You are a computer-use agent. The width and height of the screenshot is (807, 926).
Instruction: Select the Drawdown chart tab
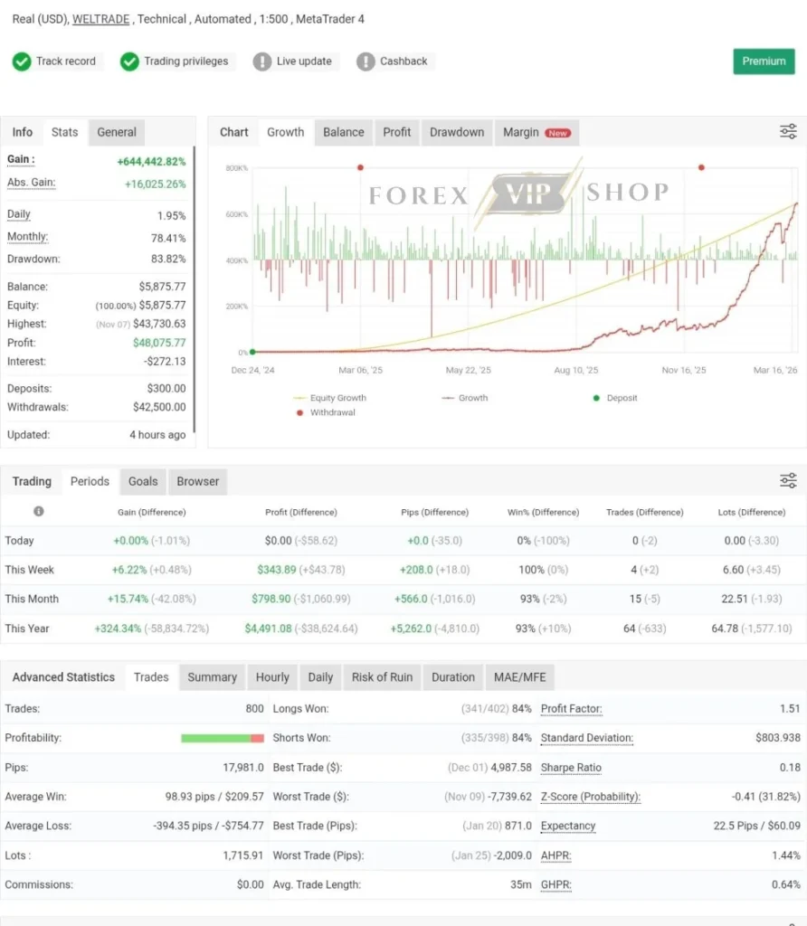[457, 132]
